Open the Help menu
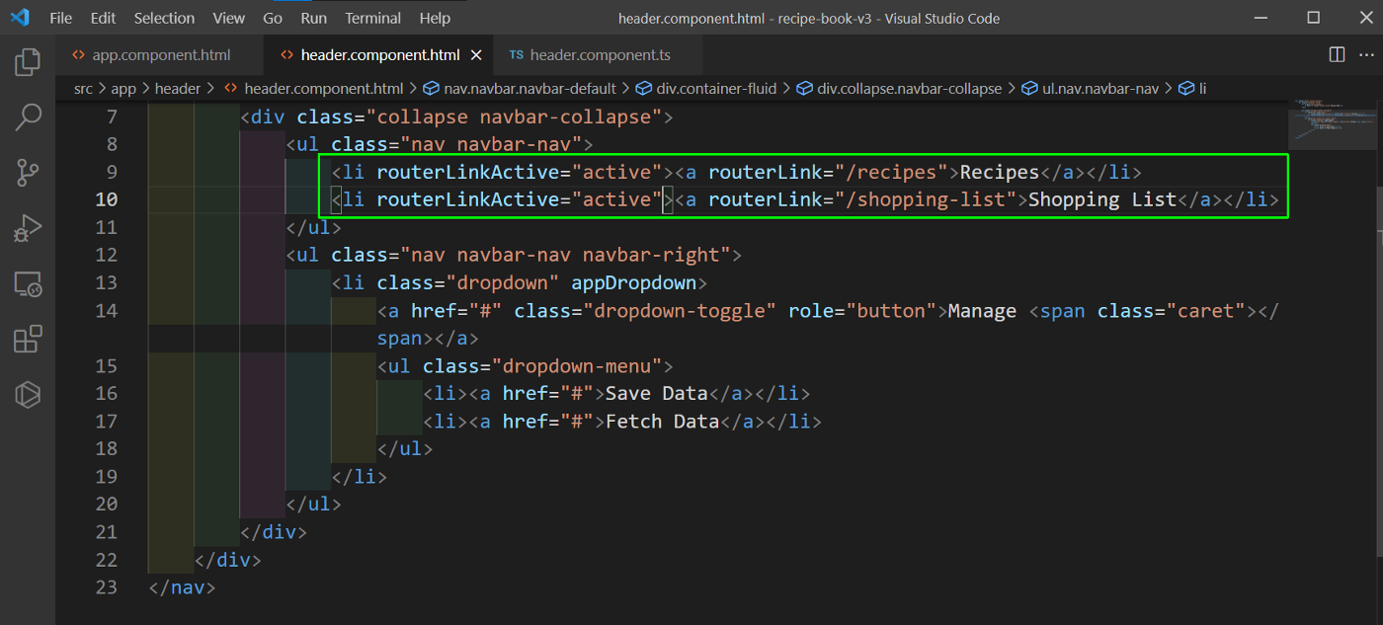Image resolution: width=1383 pixels, height=625 pixels. coord(435,18)
